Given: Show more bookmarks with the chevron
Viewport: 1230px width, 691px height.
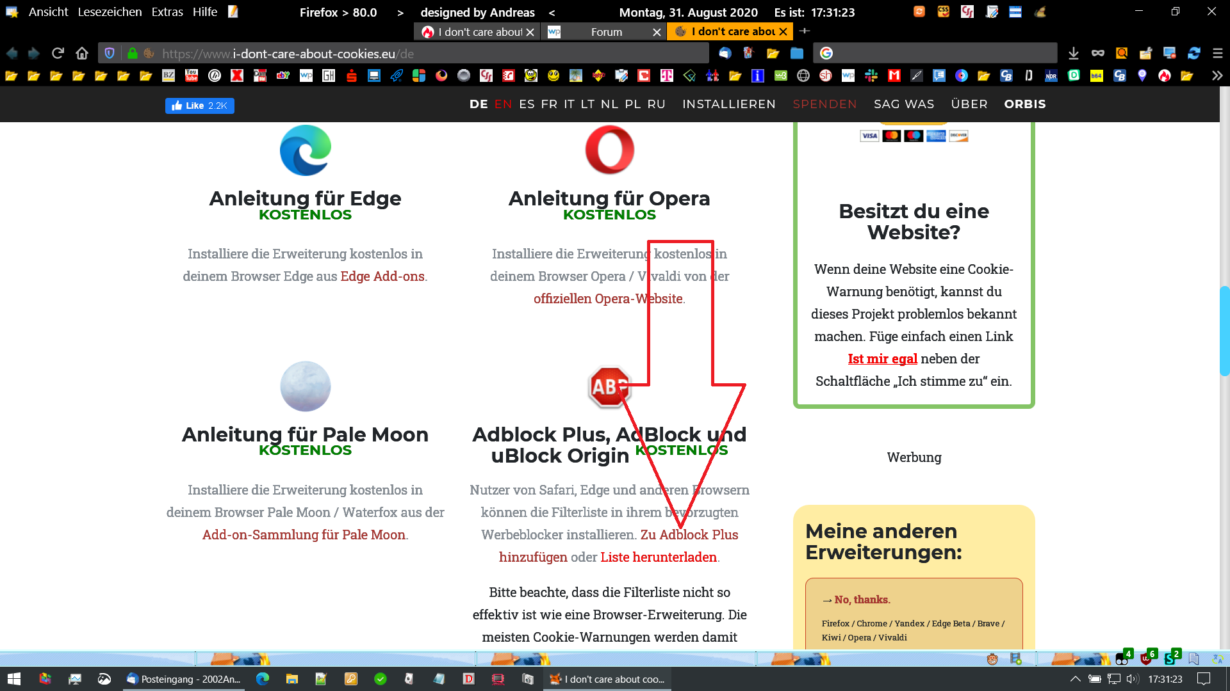Looking at the screenshot, I should pyautogui.click(x=1217, y=75).
